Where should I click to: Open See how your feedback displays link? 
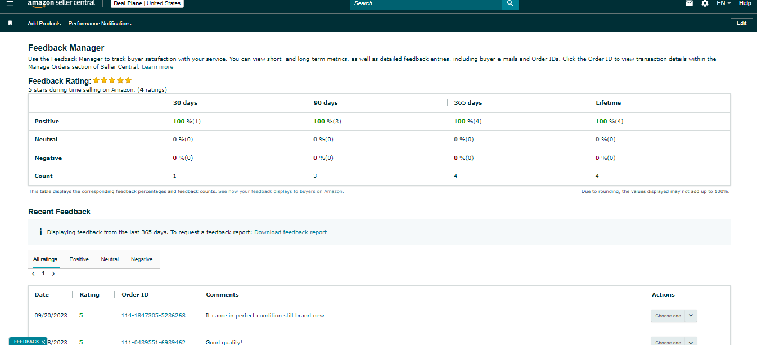coord(281,191)
